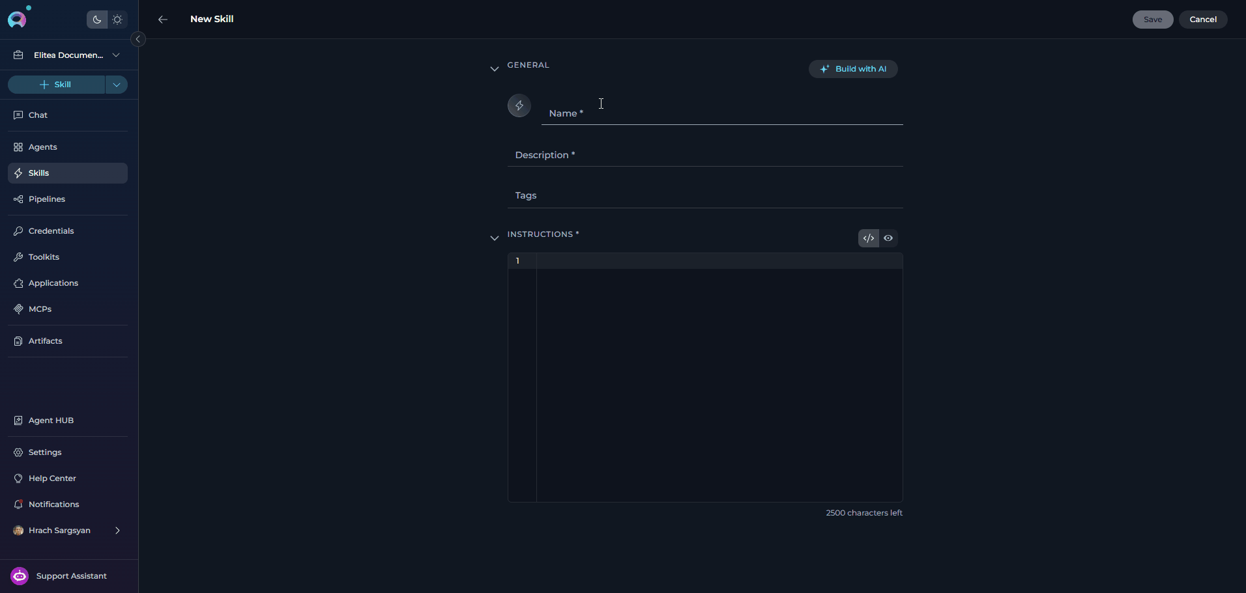Screen dimensions: 1246x593
Task: Open Artifacts in sidebar
Action: coord(68,341)
